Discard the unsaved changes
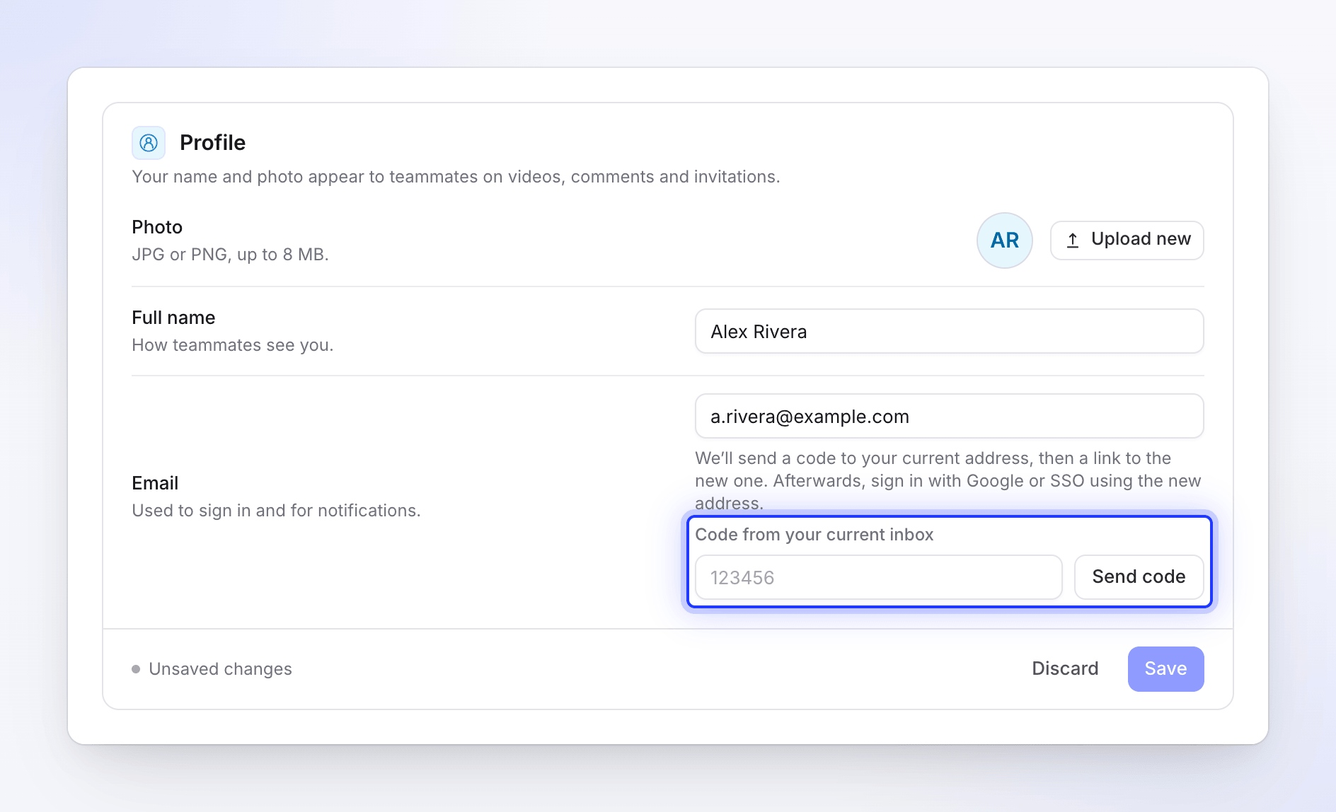Screen dimensions: 1336x812 [x=1065, y=669]
